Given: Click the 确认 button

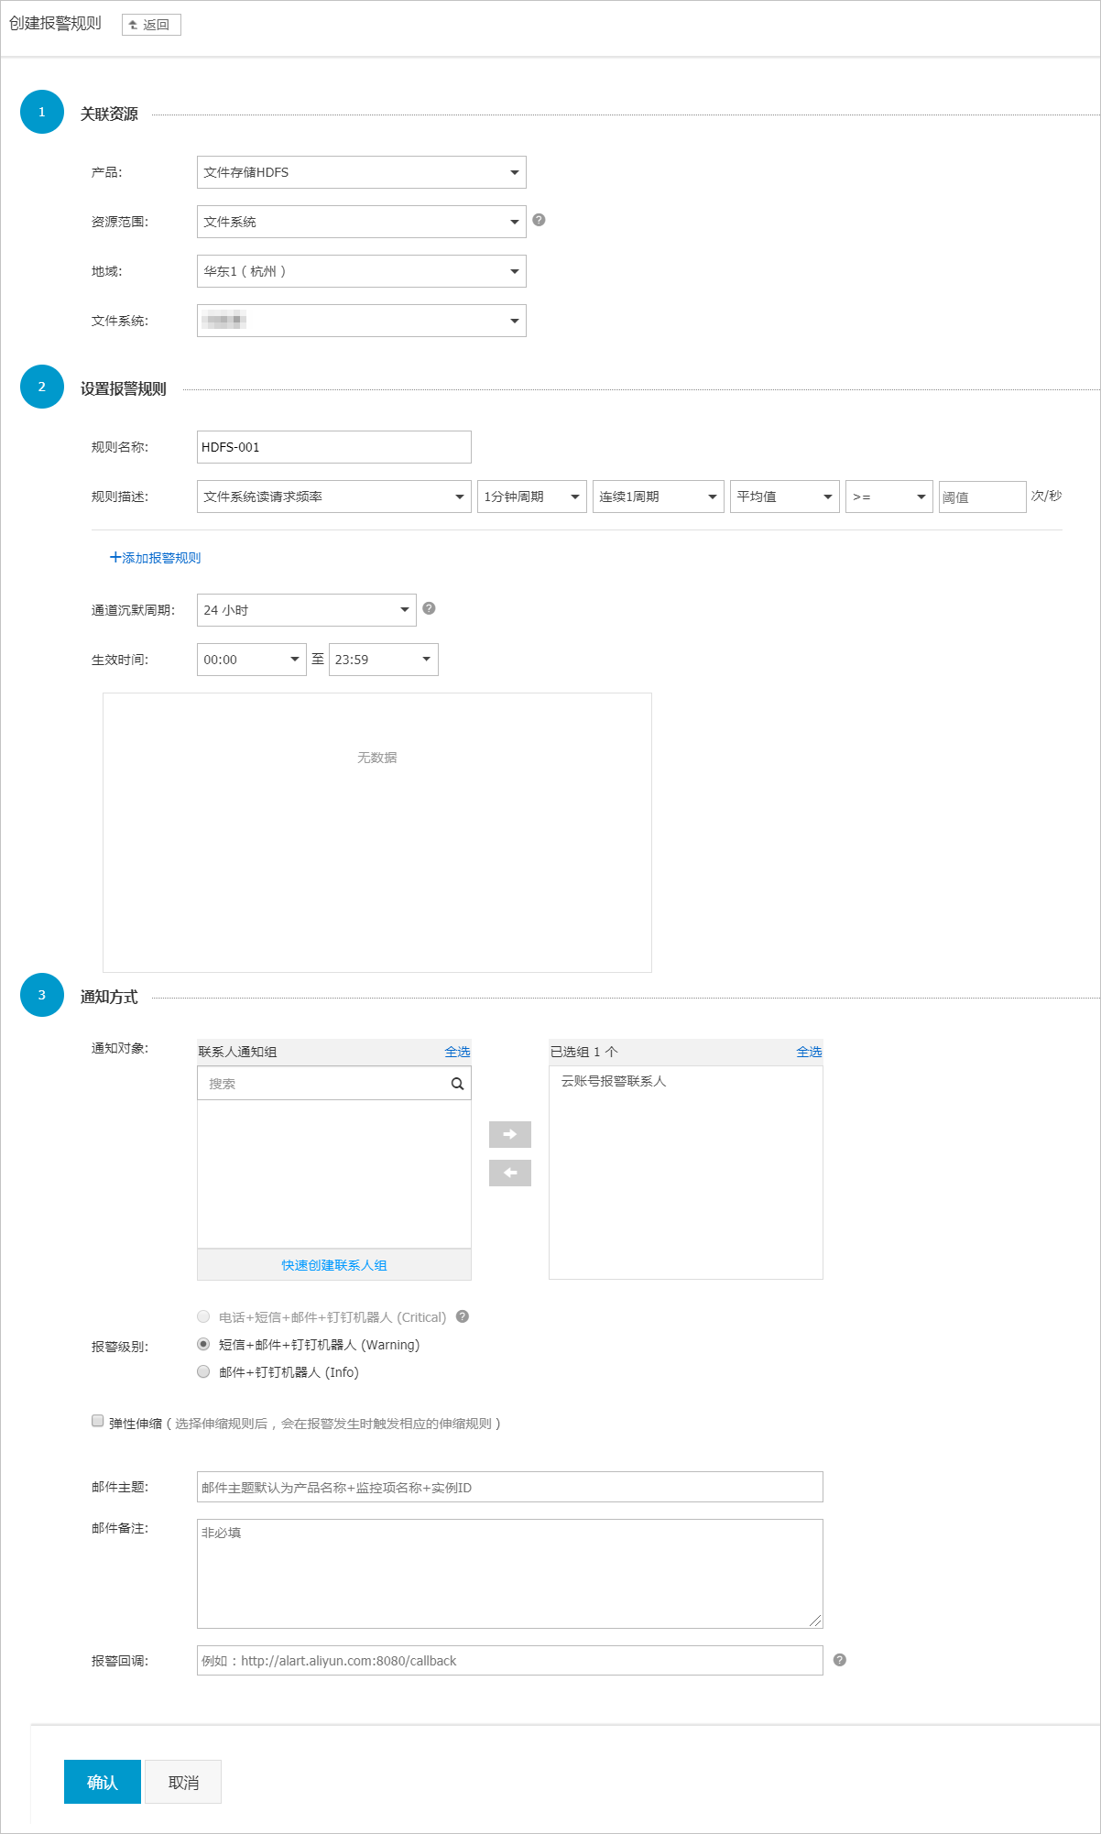Looking at the screenshot, I should pos(103,1782).
